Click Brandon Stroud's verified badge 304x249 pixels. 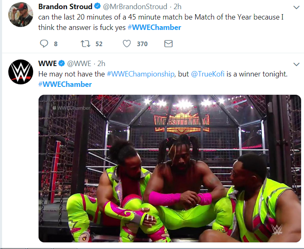click(97, 6)
